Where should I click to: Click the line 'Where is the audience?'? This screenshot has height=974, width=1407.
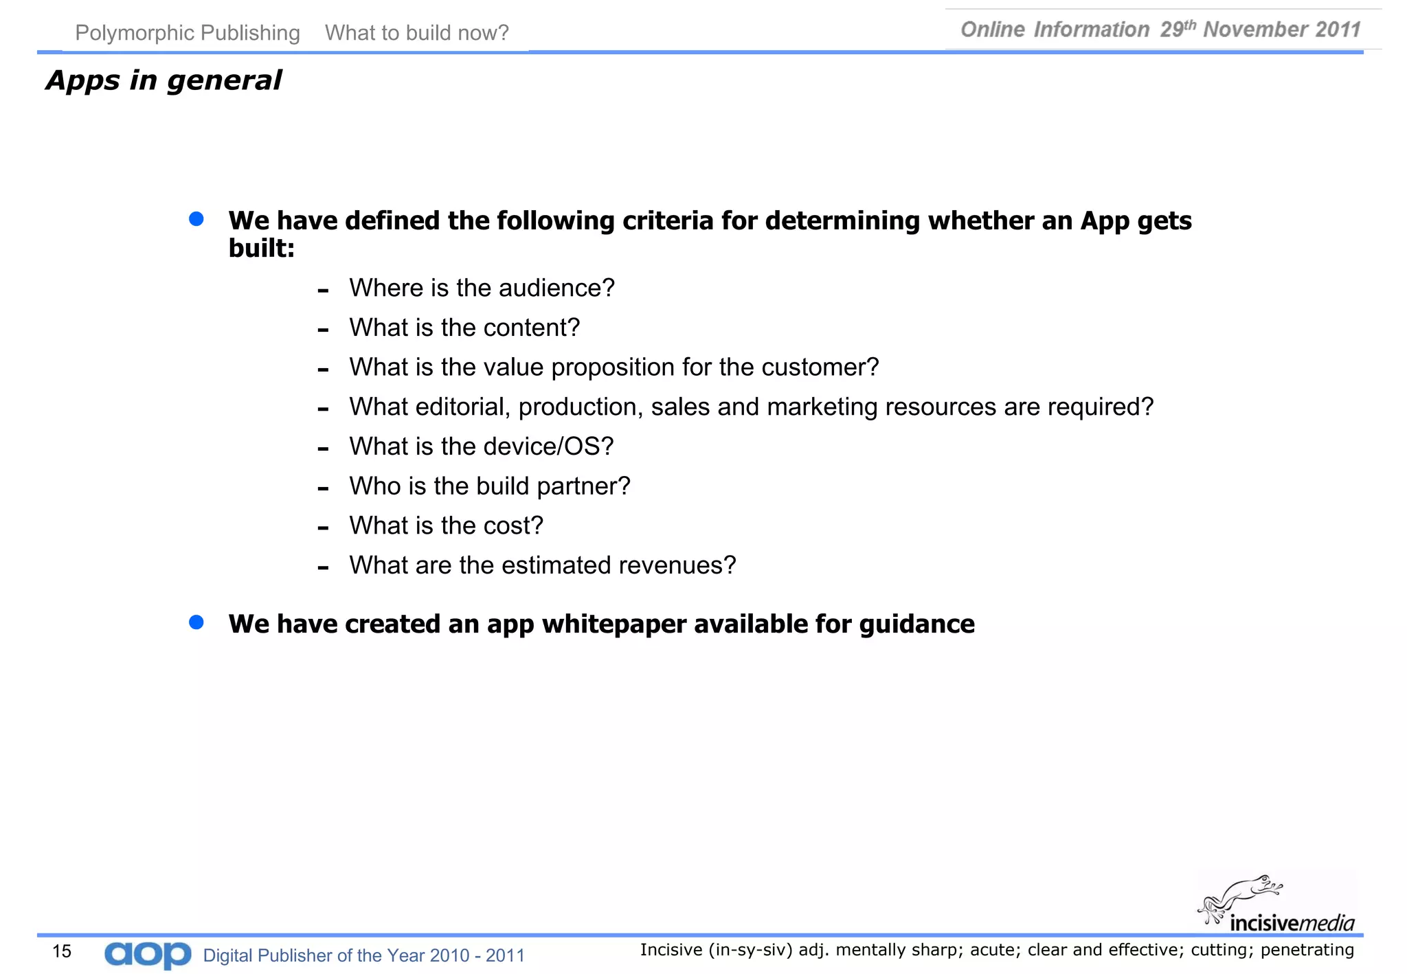tap(482, 288)
